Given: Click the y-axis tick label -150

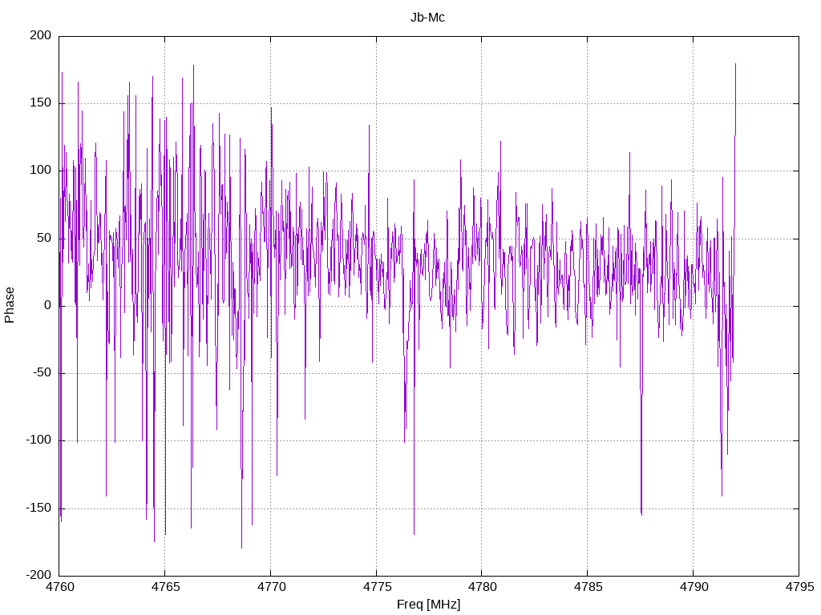Looking at the screenshot, I should (x=38, y=507).
